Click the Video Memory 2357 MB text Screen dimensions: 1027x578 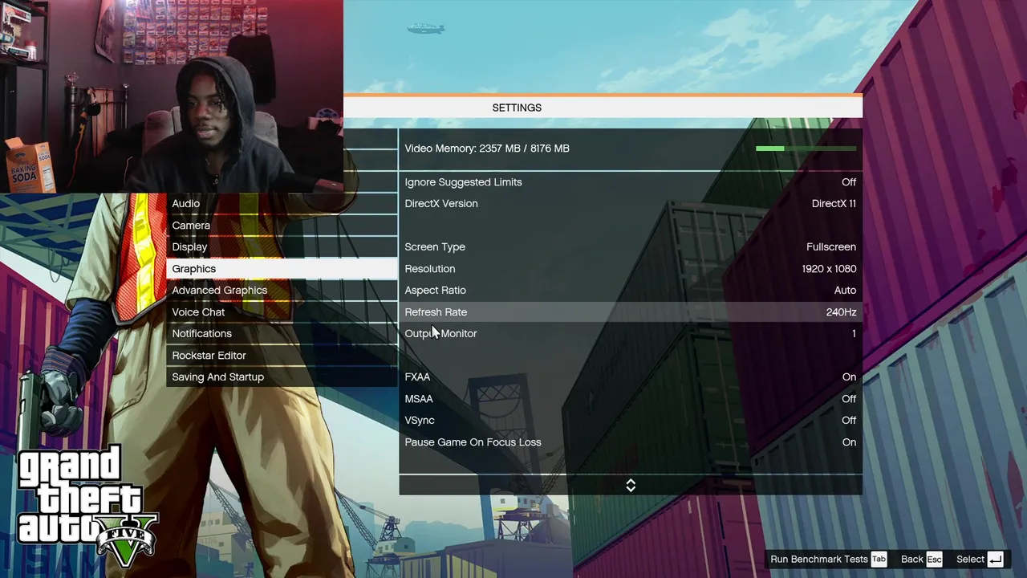point(487,149)
